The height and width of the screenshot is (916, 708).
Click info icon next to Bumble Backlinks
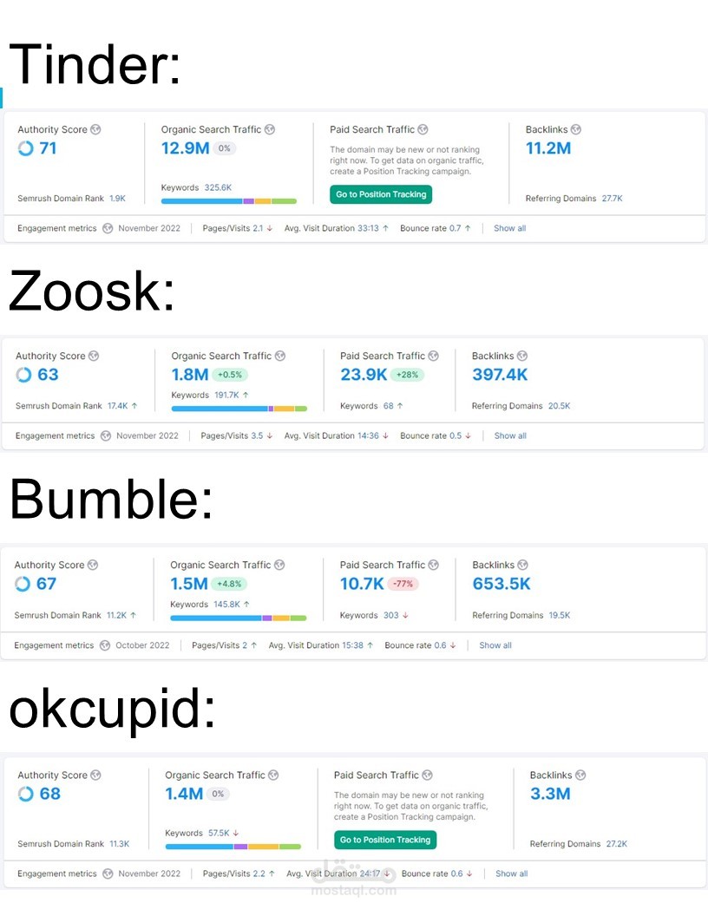point(522,565)
